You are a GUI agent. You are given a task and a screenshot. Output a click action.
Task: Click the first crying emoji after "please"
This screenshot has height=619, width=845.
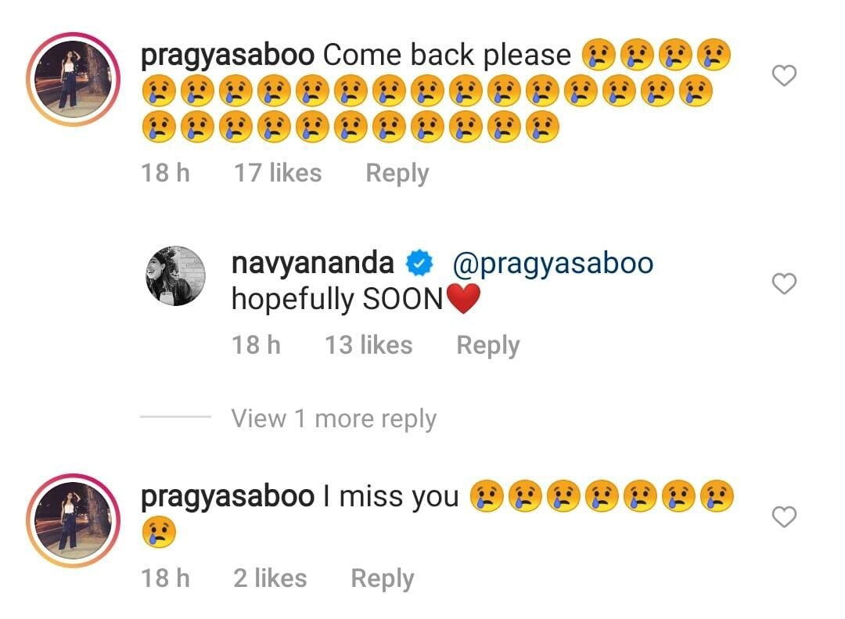[x=599, y=55]
